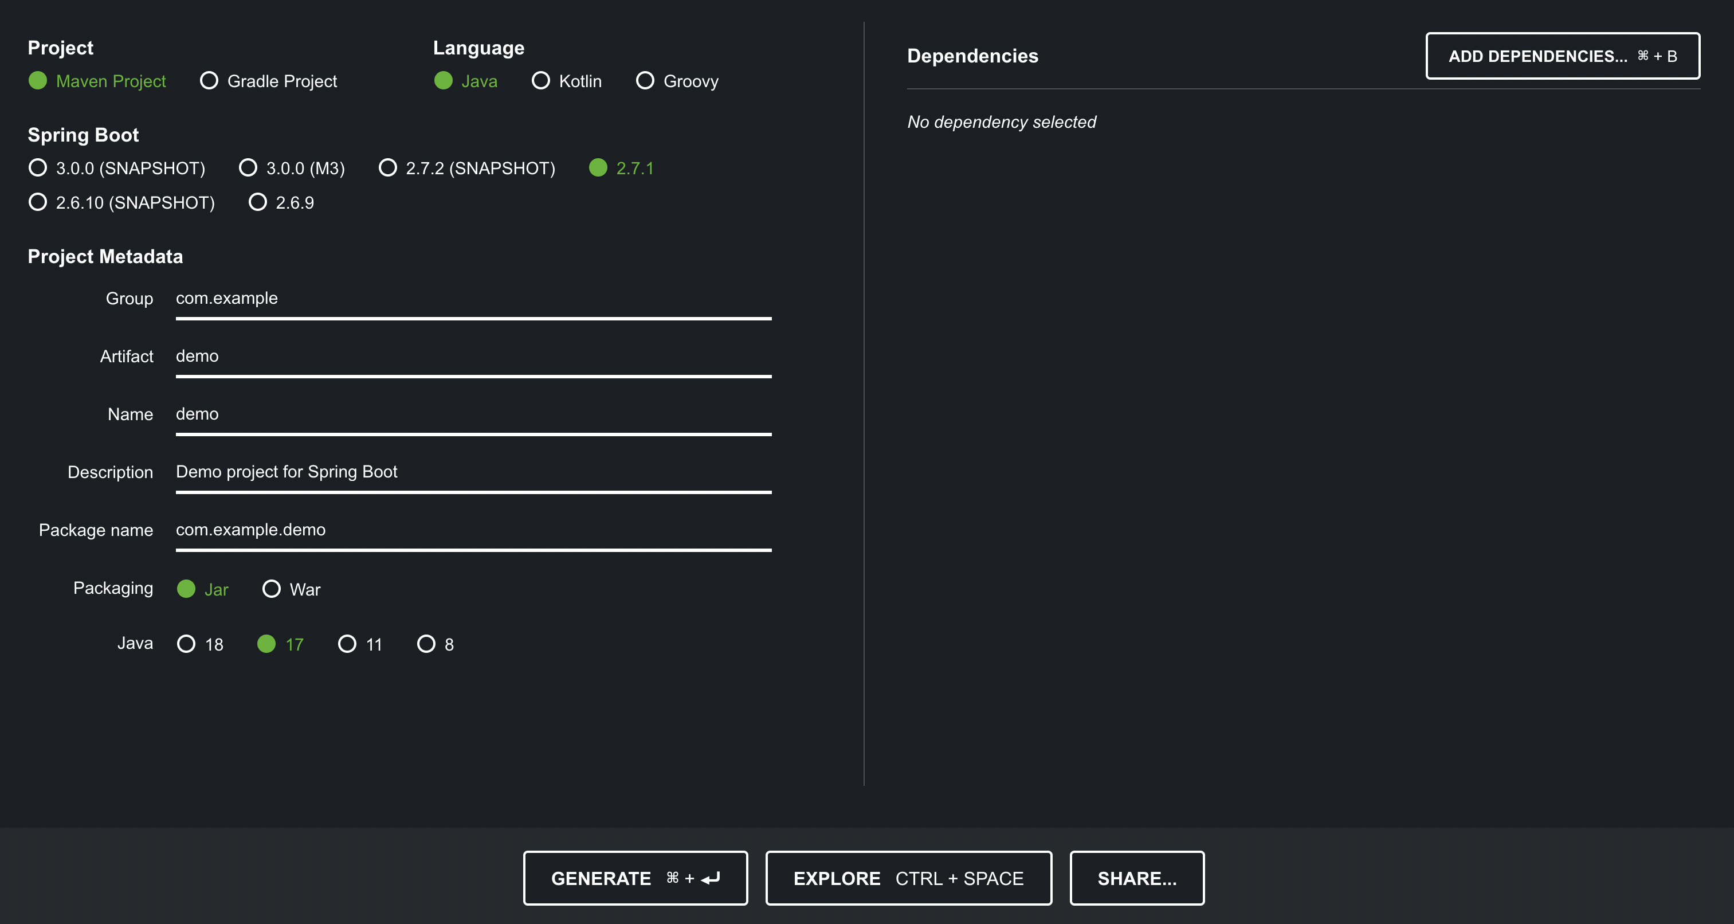Open the Share dialog
The width and height of the screenshot is (1734, 924).
point(1136,878)
